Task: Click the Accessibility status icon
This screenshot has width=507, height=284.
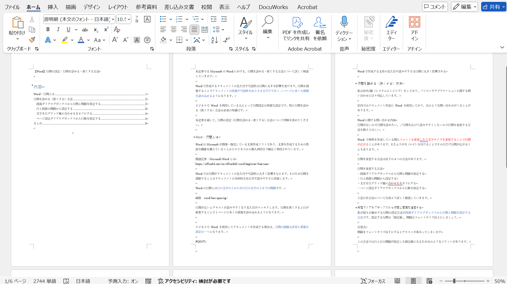Action: point(161,281)
